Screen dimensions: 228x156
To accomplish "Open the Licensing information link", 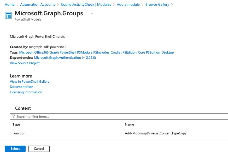I will [x=26, y=92].
